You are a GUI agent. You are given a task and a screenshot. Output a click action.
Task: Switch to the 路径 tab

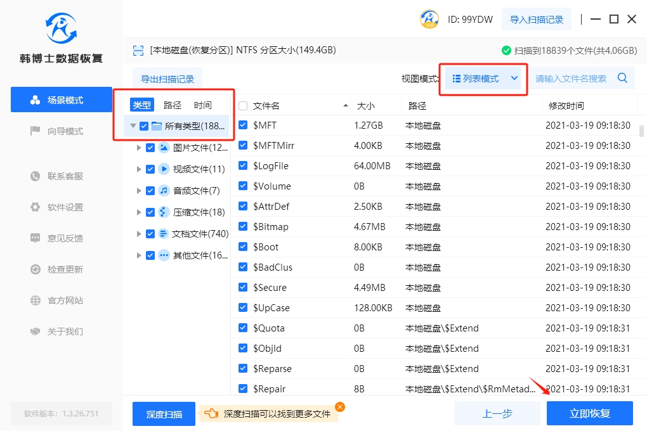(173, 105)
